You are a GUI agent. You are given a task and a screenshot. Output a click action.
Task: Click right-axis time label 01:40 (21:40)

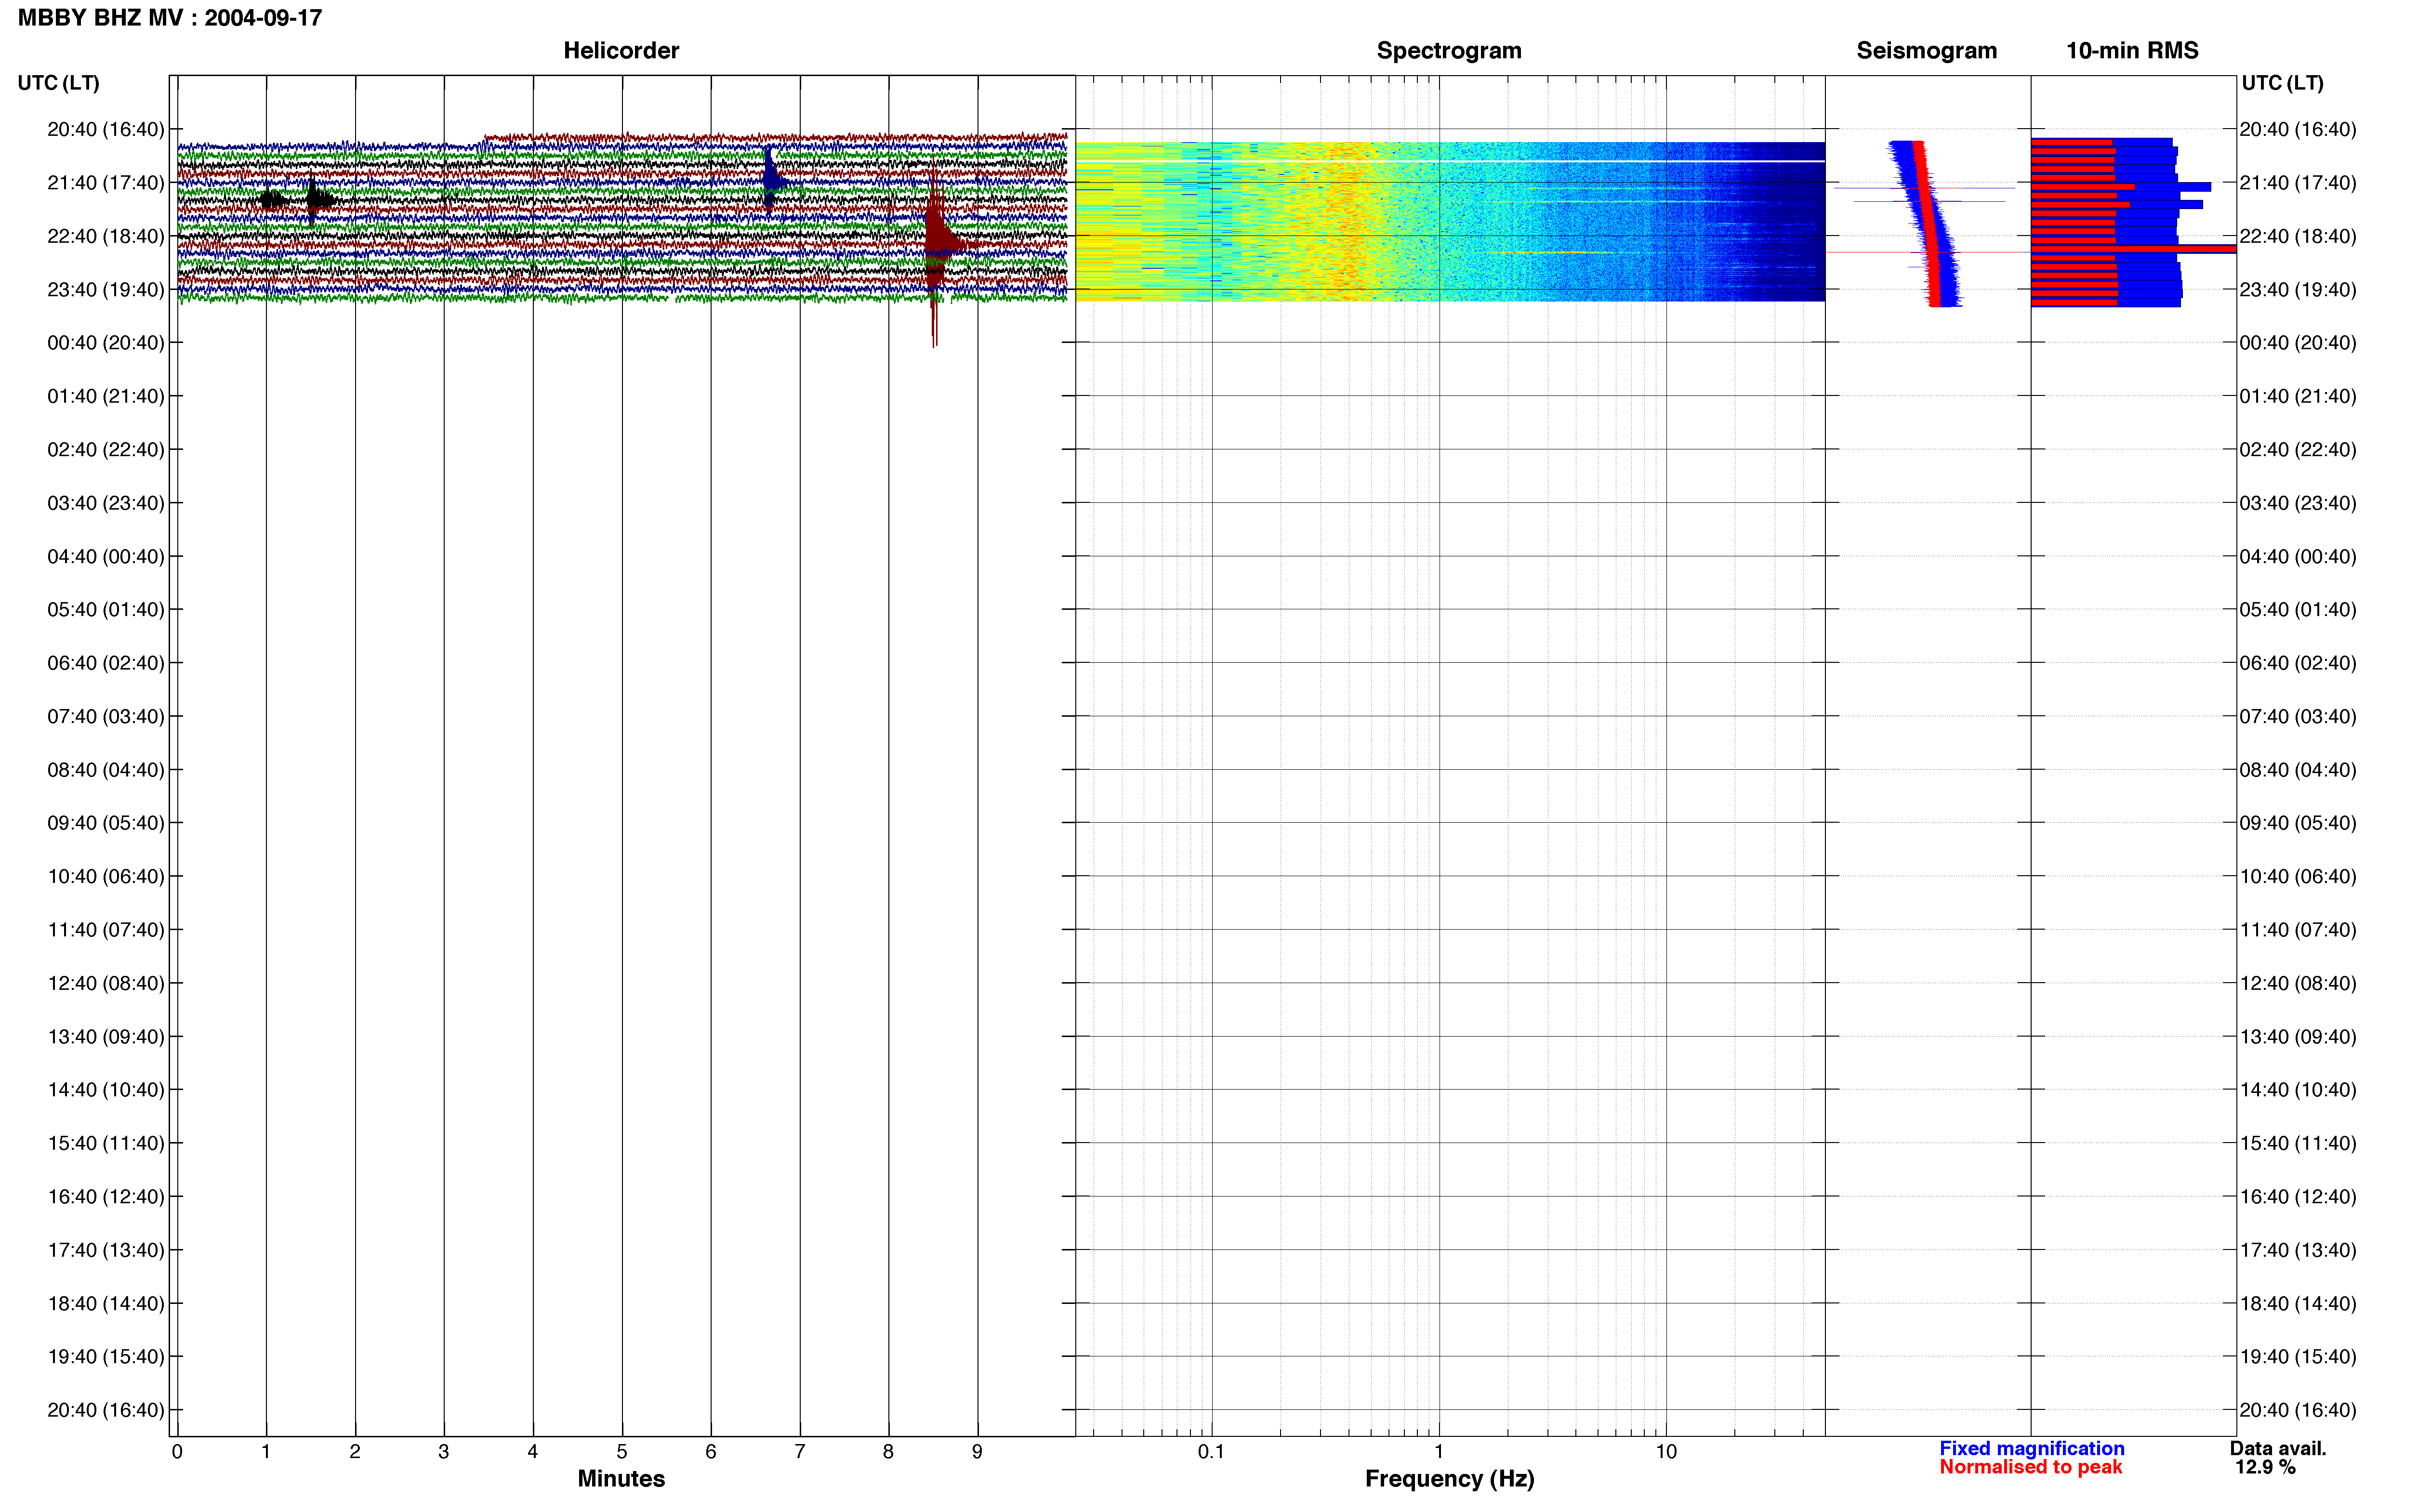[2297, 396]
